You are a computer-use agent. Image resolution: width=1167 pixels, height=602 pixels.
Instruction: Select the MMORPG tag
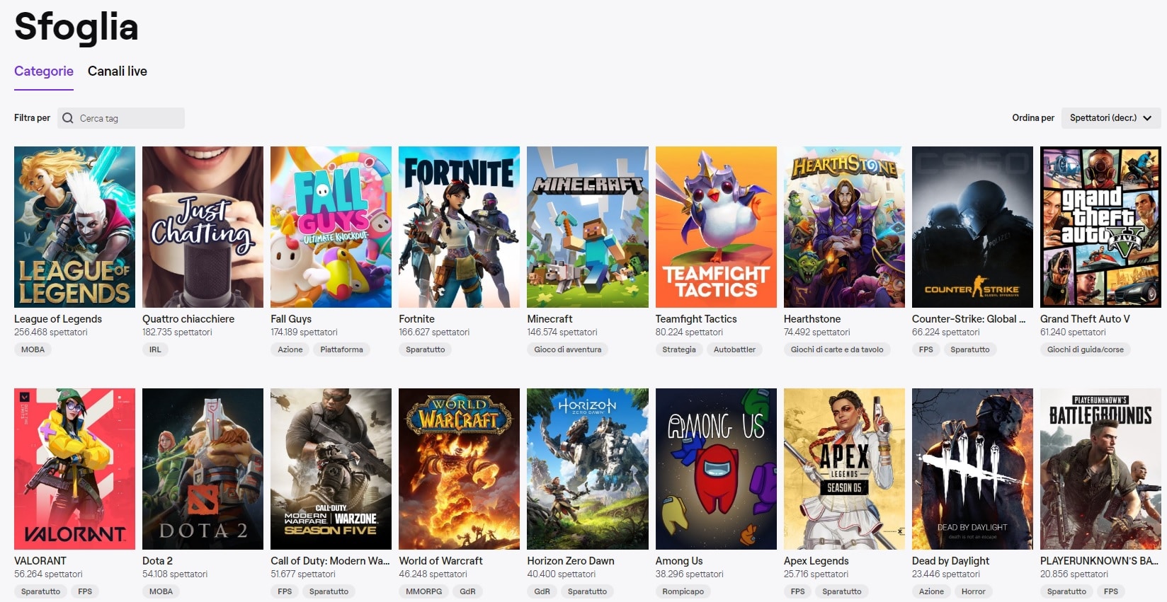424,591
